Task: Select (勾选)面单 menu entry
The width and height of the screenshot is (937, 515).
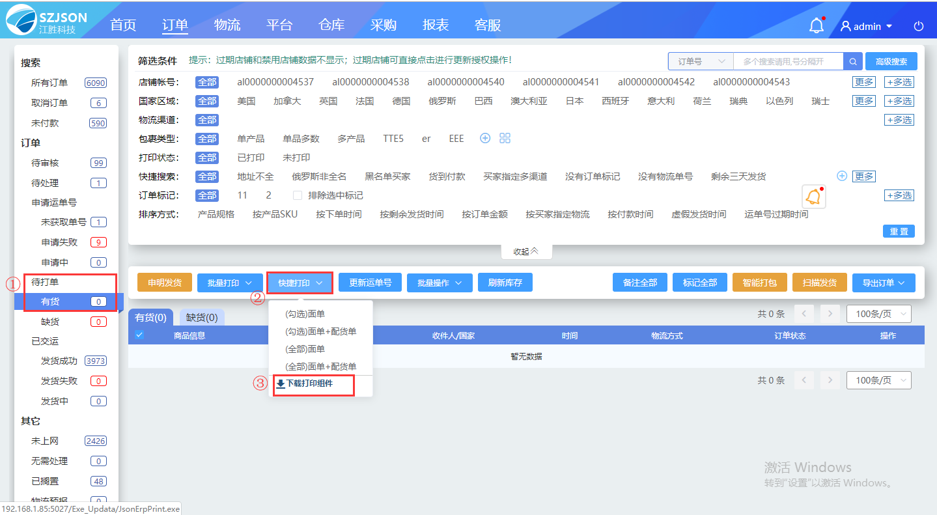Action: [x=305, y=314]
